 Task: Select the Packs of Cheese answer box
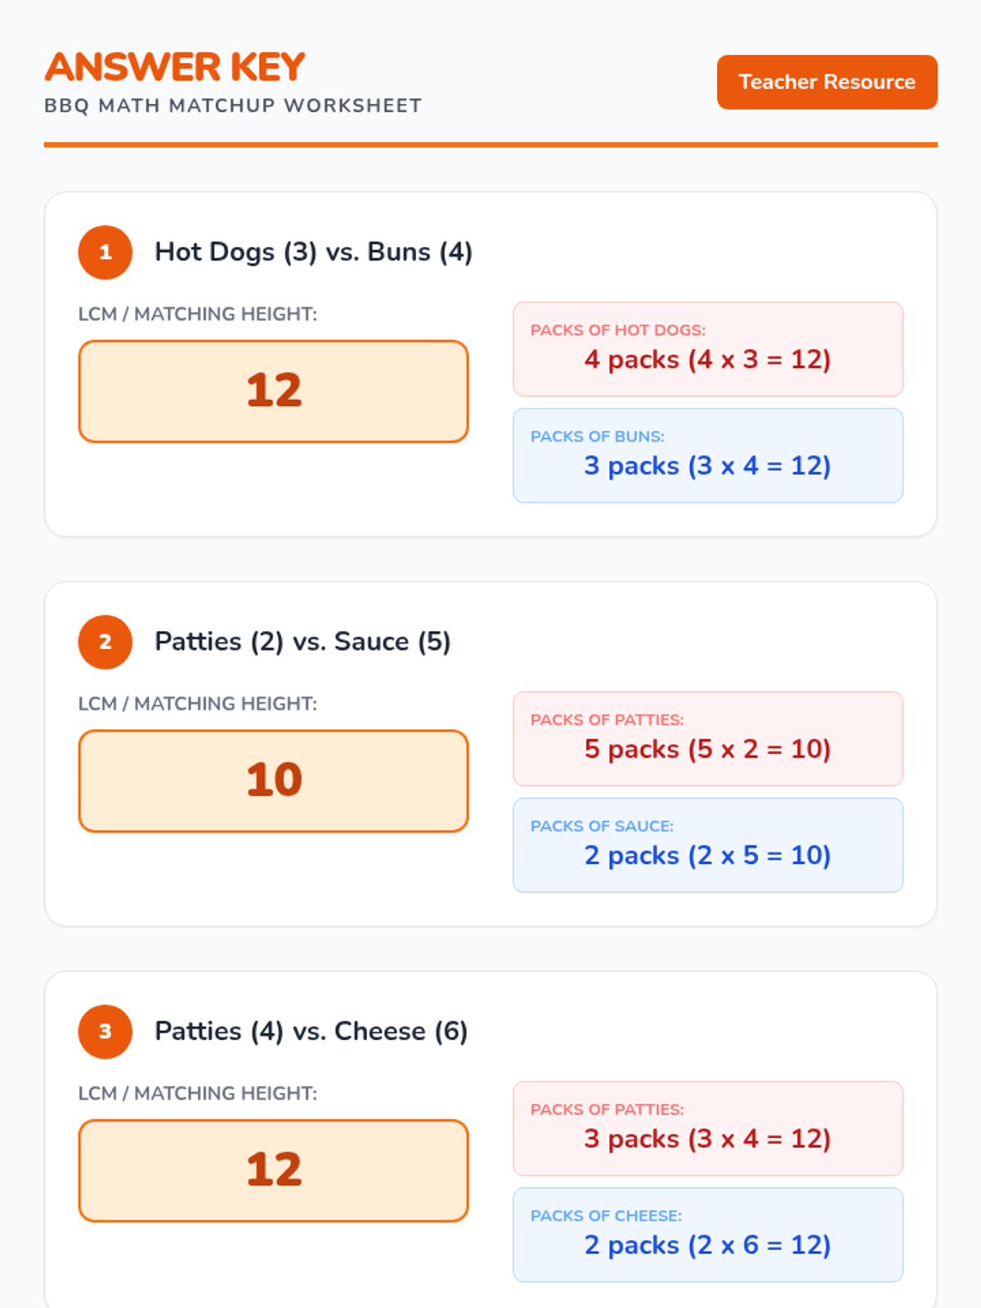click(708, 1234)
